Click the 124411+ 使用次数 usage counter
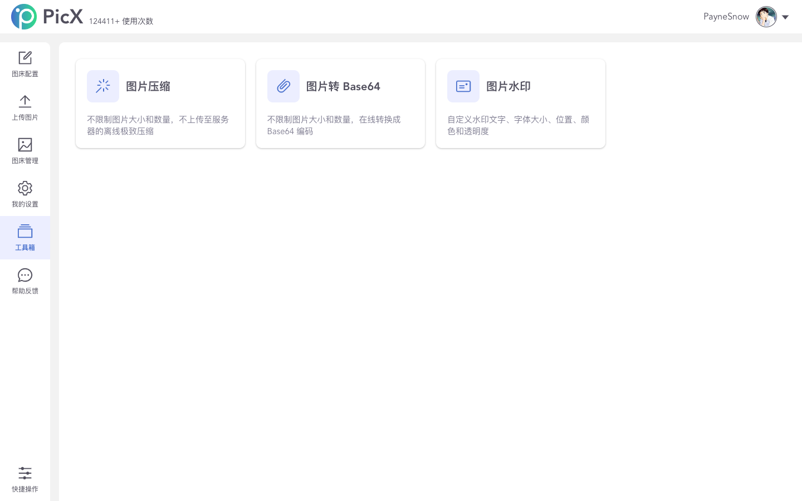This screenshot has height=501, width=802. coord(121,21)
